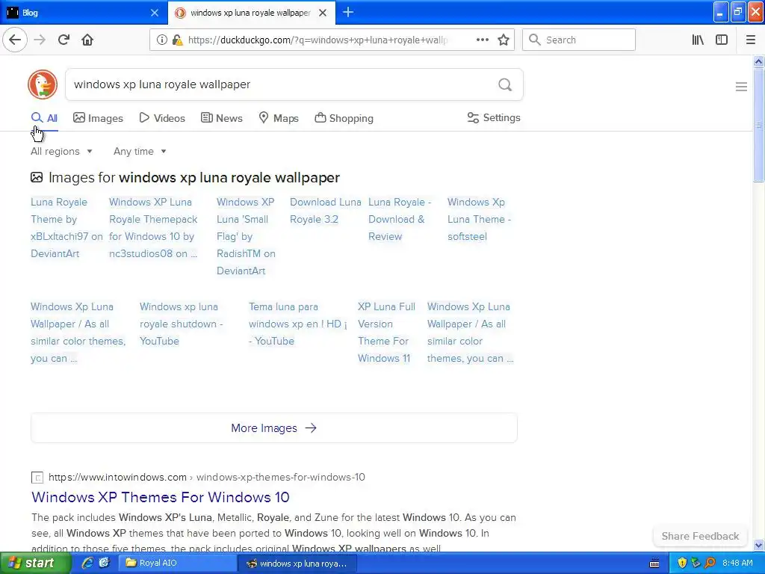Open XP Luna Full Version Theme link

point(386,333)
